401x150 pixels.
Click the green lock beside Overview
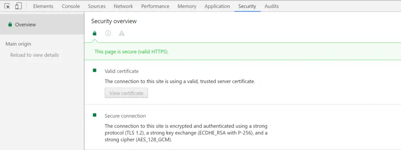point(10,25)
